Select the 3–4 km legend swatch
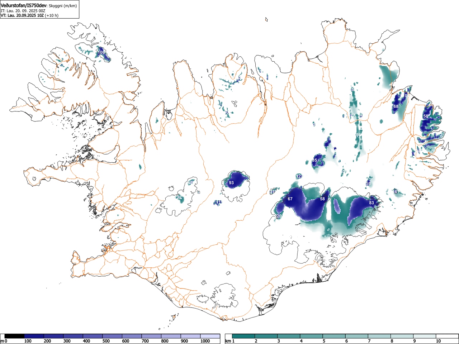459x344 pixels. tap(289, 336)
